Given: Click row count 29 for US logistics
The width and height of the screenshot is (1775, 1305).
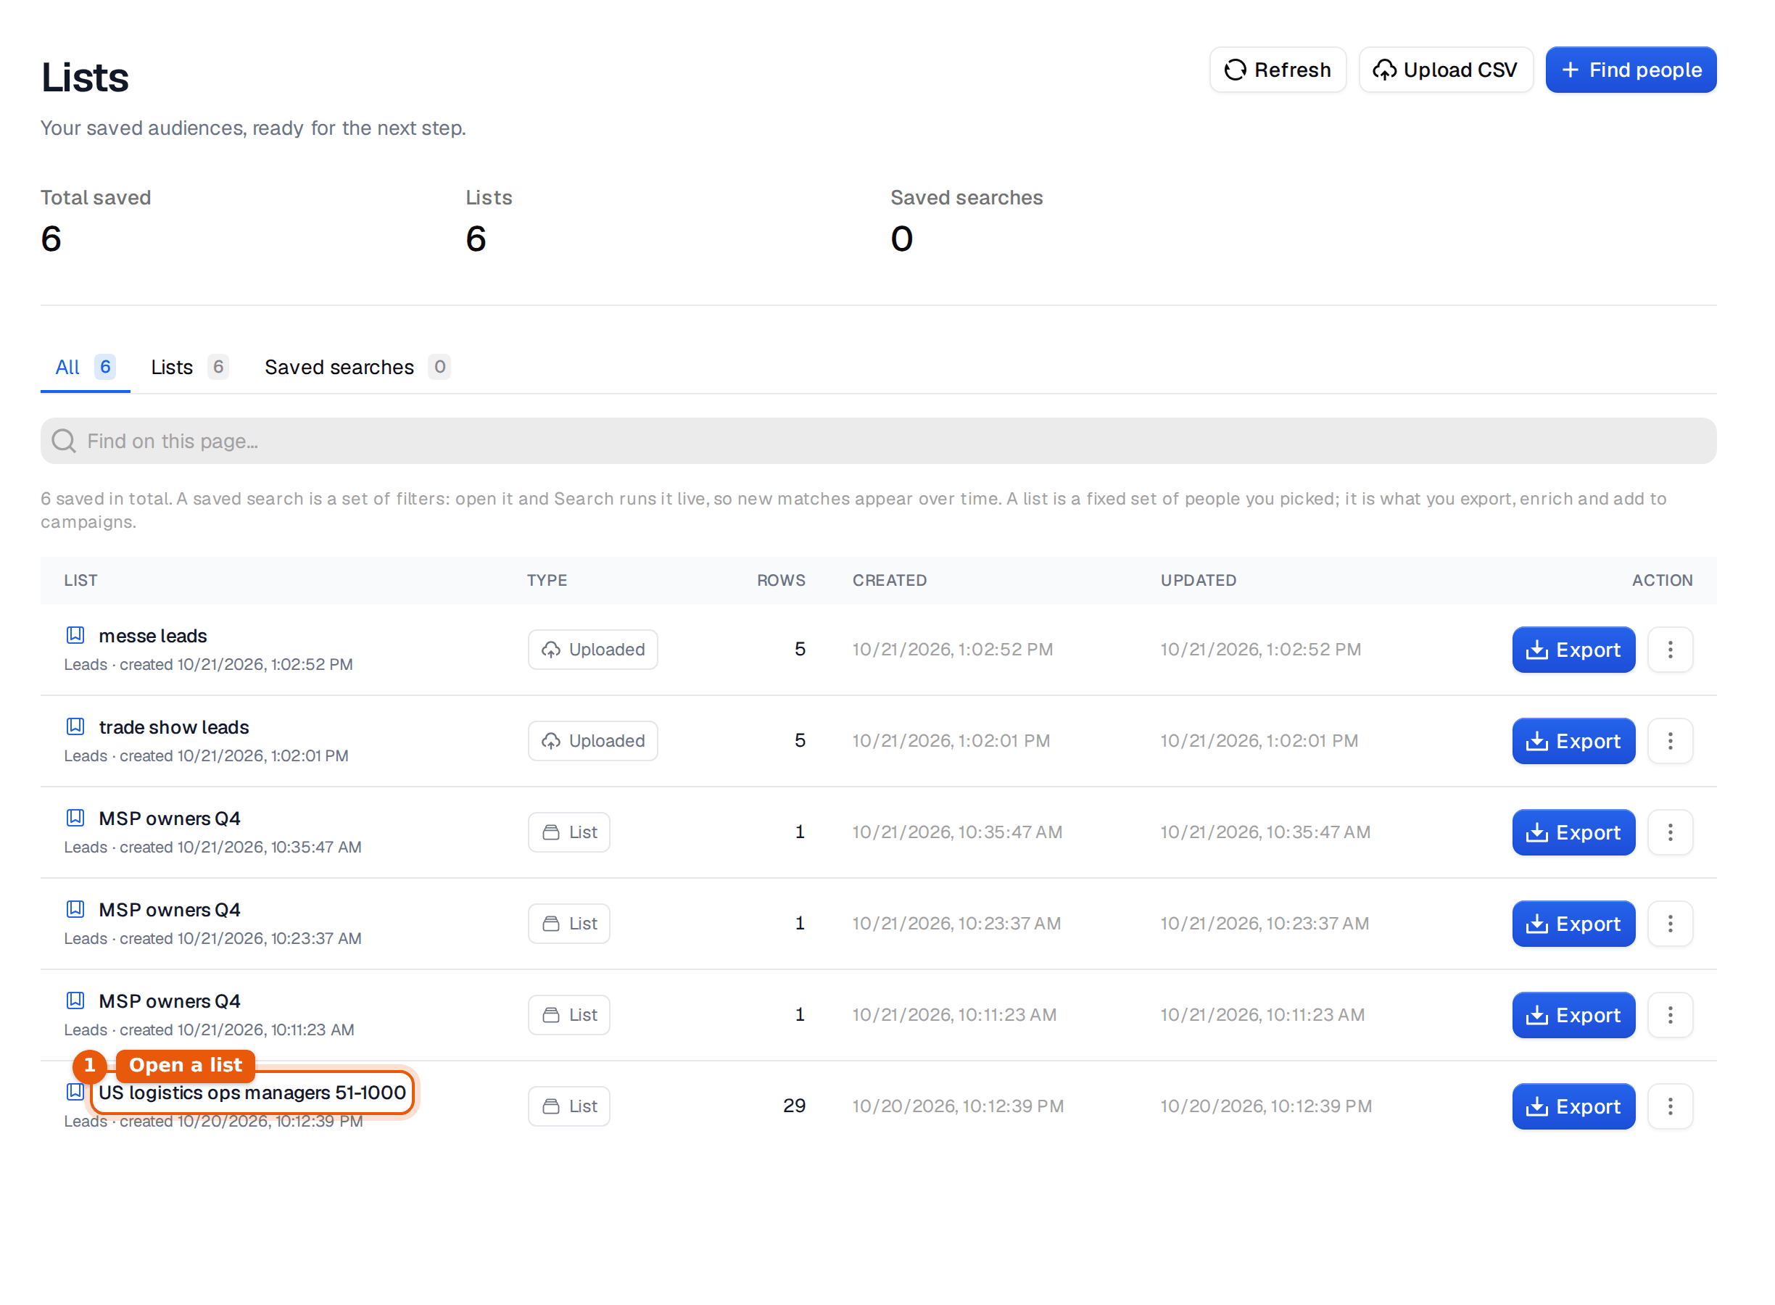Looking at the screenshot, I should [794, 1106].
